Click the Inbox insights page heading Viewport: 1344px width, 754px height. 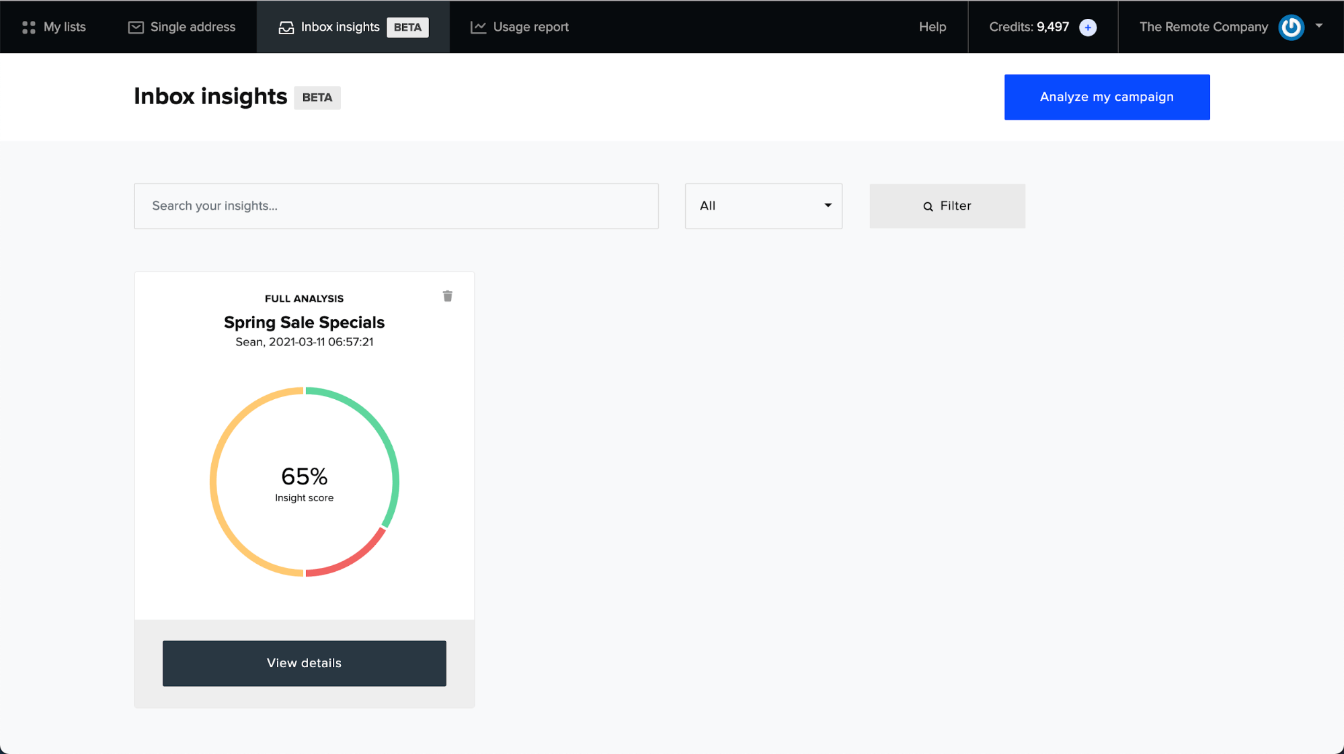(x=210, y=96)
